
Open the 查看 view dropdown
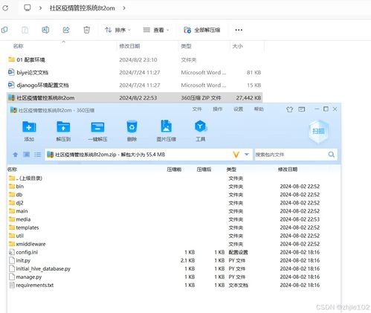pyautogui.click(x=156, y=30)
